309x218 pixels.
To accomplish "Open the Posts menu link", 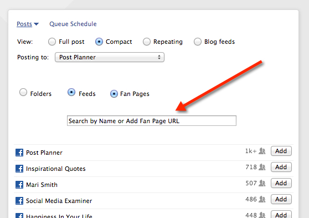I will 24,24.
